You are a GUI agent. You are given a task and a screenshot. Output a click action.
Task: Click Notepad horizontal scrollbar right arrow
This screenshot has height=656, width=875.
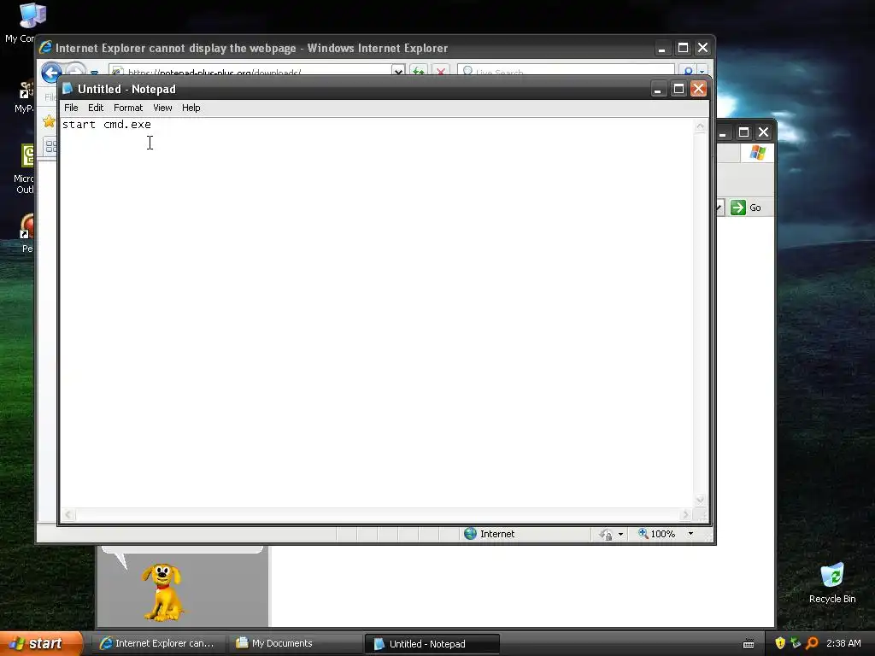click(686, 514)
